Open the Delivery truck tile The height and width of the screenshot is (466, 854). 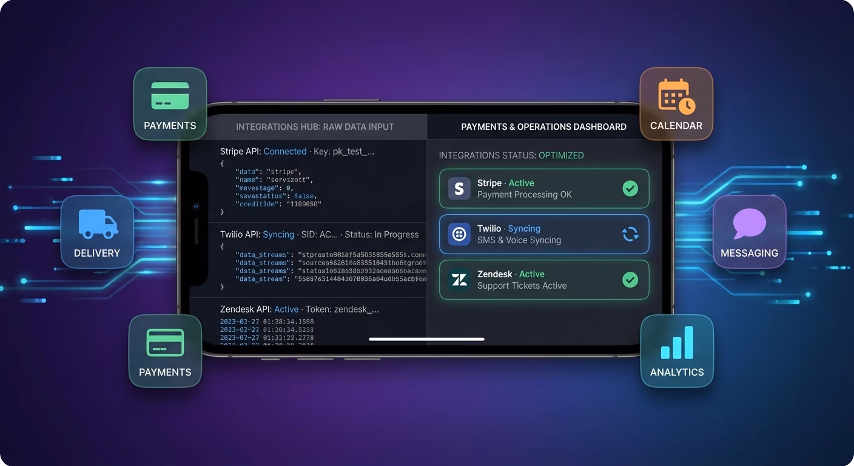coord(97,232)
